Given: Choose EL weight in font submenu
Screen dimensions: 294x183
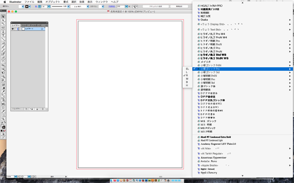Looking at the screenshot, I should 187,69.
